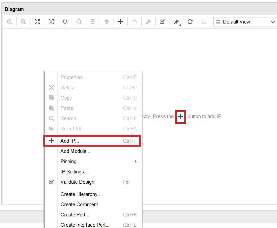Click the Copy context menu entry
This screenshot has height=228, width=277.
click(93, 98)
